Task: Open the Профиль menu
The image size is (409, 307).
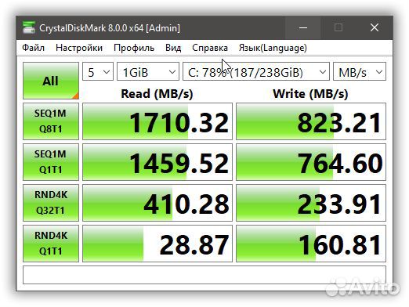Action: [134, 48]
